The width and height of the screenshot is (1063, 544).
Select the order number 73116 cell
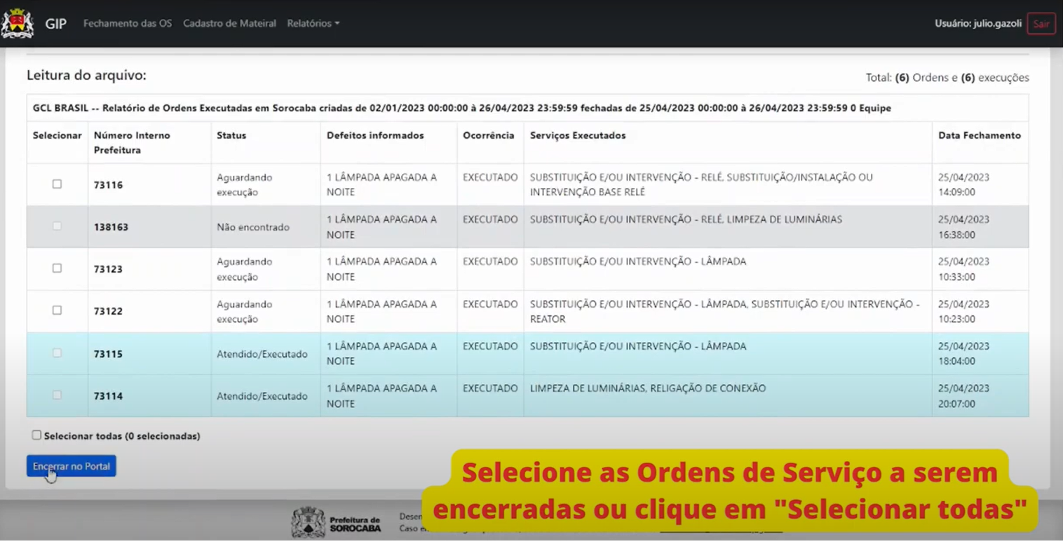(x=108, y=185)
